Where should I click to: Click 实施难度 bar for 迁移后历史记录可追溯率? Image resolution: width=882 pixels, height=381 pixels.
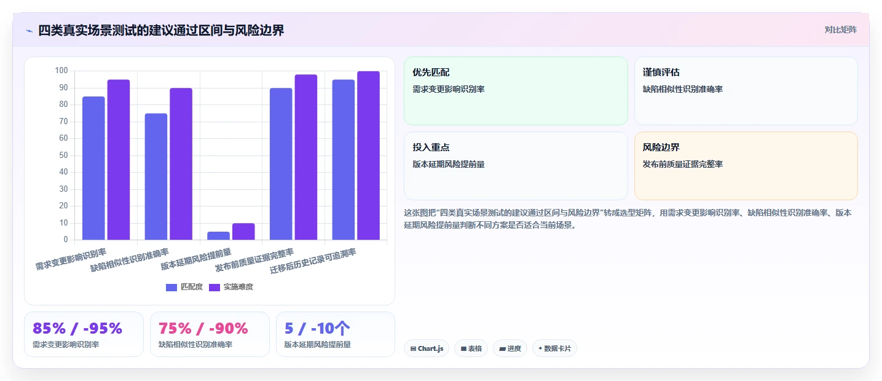(368, 155)
